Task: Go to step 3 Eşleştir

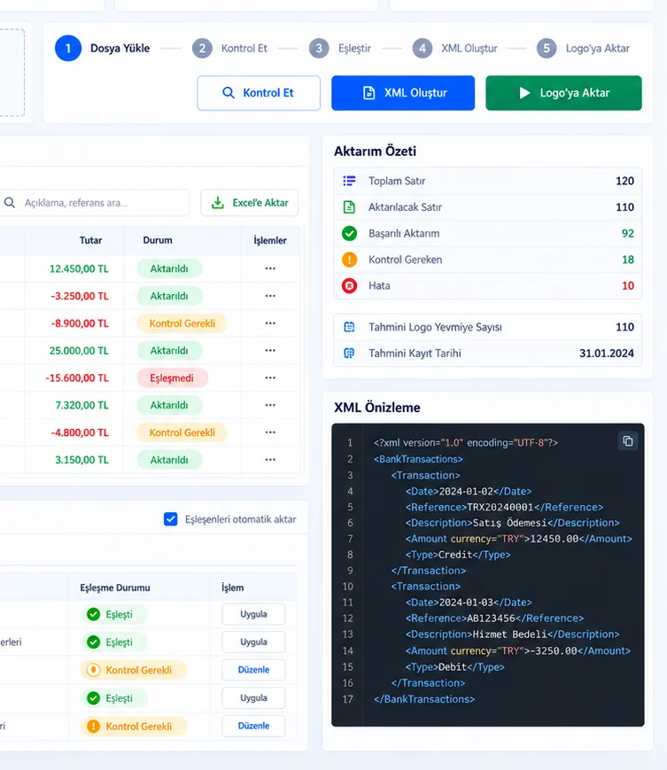Action: coord(340,48)
